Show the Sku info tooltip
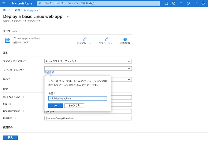The height and width of the screenshot is (141, 208). point(10,104)
